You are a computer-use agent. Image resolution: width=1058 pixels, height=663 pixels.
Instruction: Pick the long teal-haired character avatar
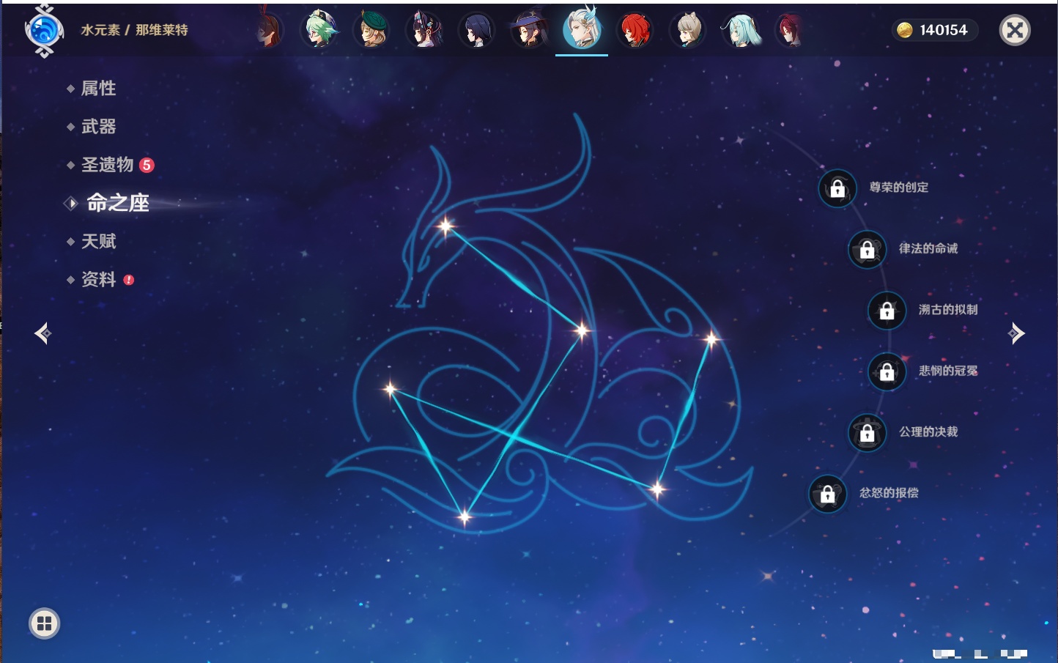[740, 30]
